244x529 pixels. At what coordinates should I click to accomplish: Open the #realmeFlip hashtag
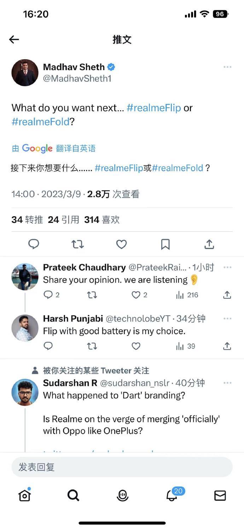tap(153, 107)
